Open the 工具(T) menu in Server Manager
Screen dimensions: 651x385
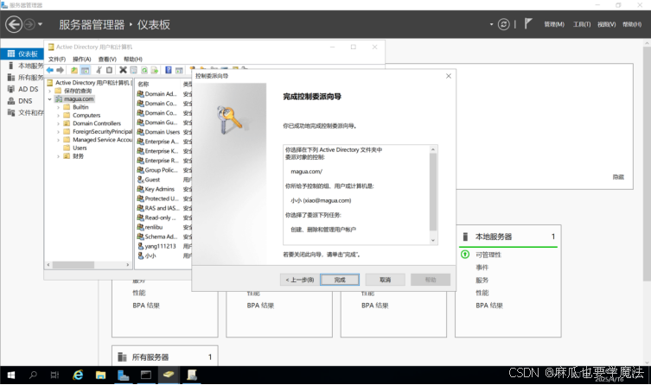tap(582, 24)
